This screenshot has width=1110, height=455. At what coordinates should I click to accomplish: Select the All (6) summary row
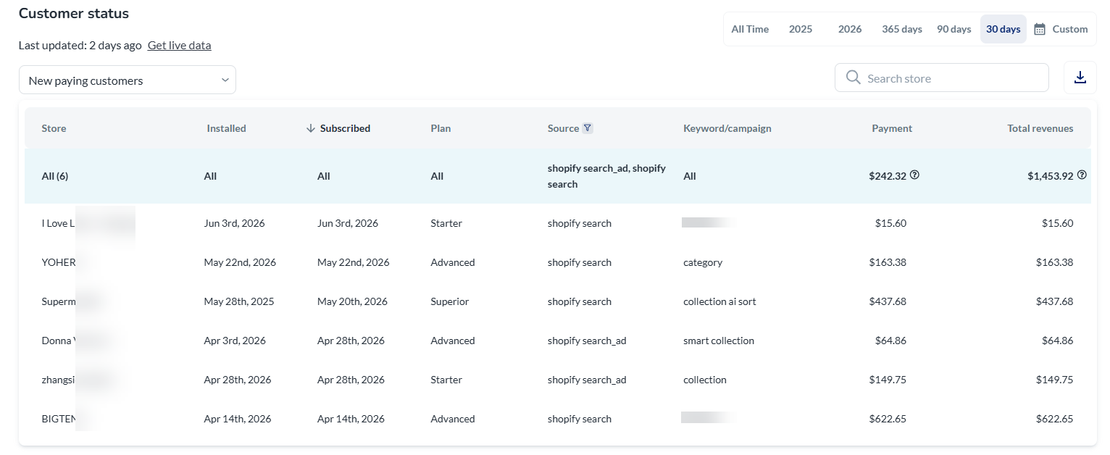558,176
